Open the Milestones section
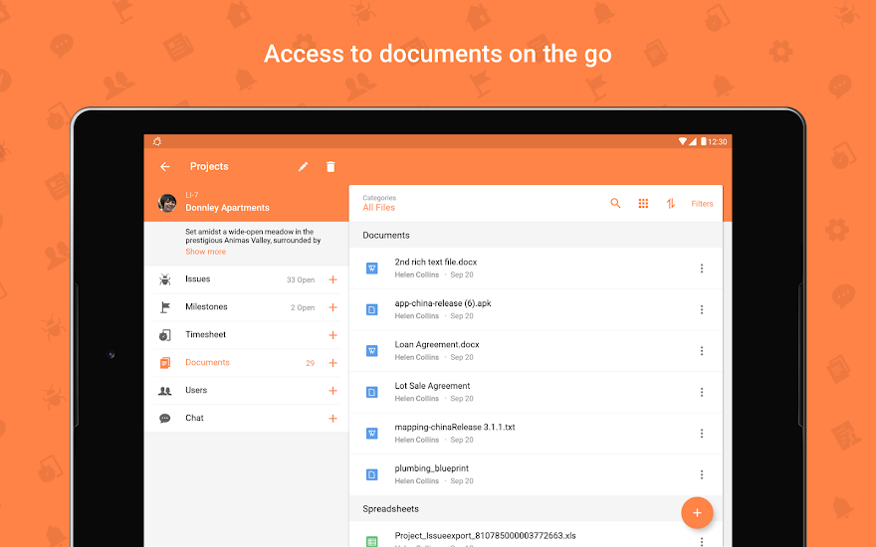 point(247,307)
